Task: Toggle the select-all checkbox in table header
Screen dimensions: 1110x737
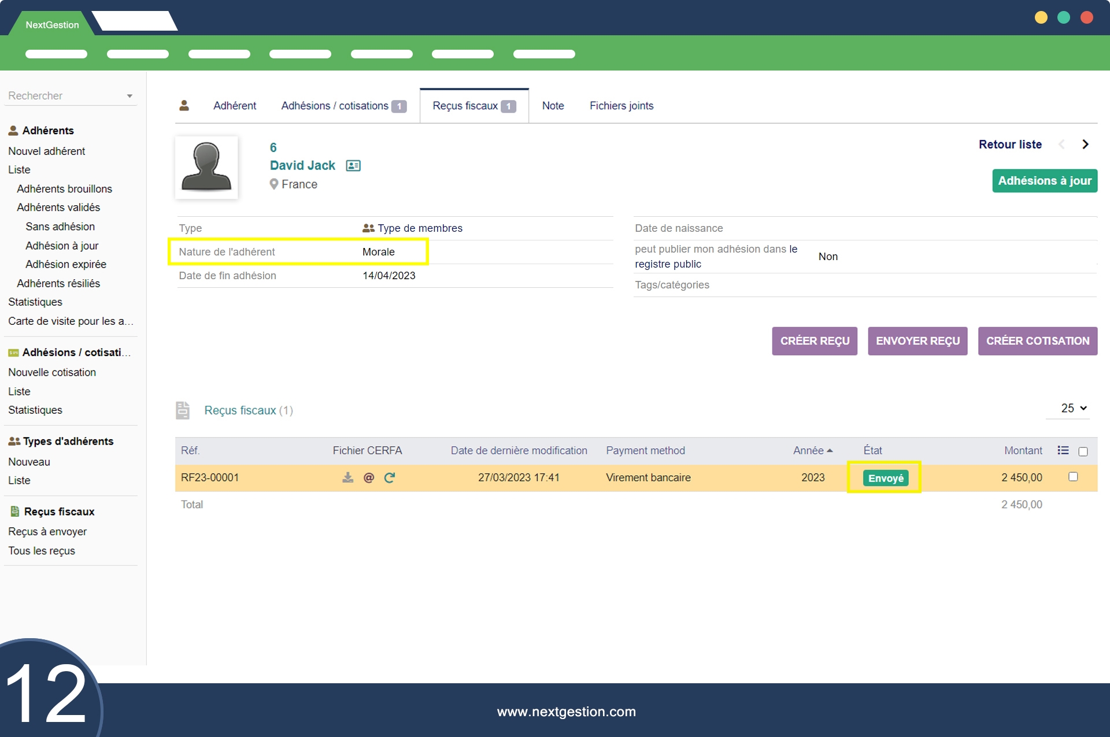Action: click(1083, 451)
